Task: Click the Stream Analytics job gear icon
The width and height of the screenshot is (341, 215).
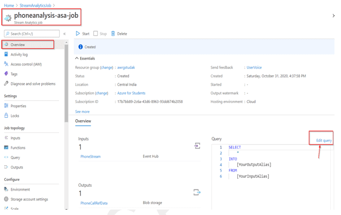Action: click(x=8, y=18)
